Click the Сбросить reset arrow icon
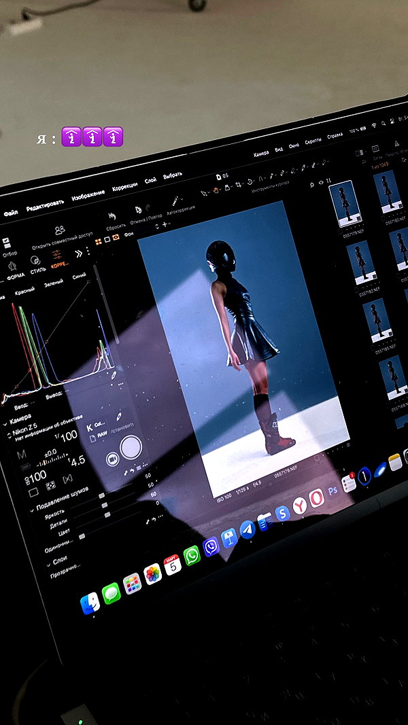Viewport: 408px width, 725px height. pos(112,216)
